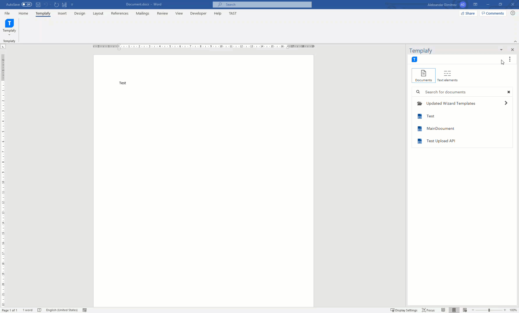Adjust the zoom slider handle

coord(489,310)
